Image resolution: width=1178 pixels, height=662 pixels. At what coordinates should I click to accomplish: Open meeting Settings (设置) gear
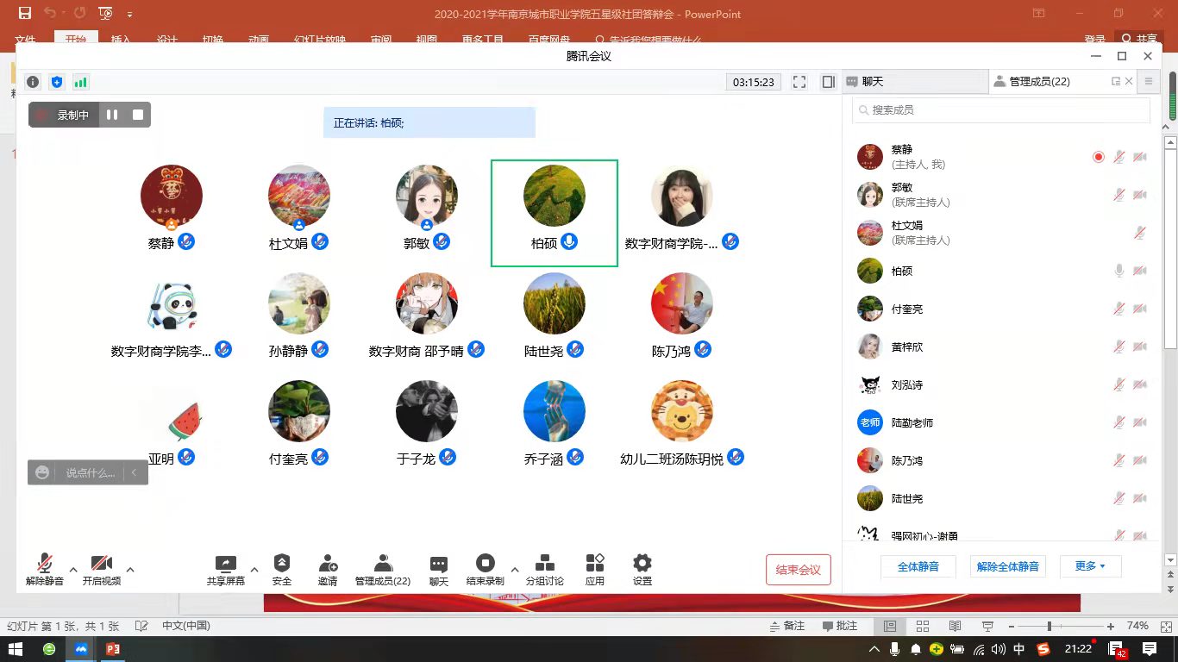(642, 569)
